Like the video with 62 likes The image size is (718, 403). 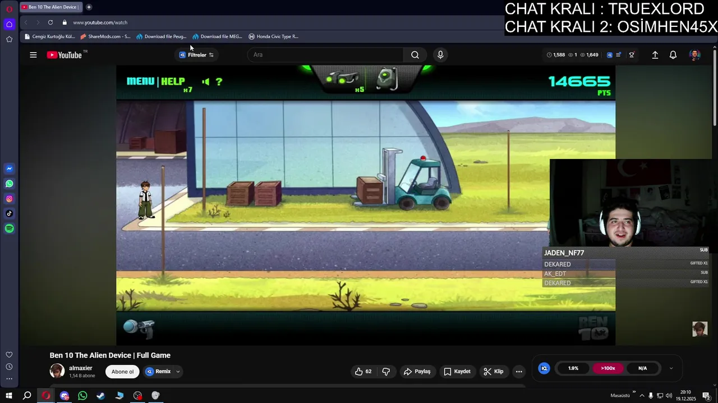coord(363,372)
